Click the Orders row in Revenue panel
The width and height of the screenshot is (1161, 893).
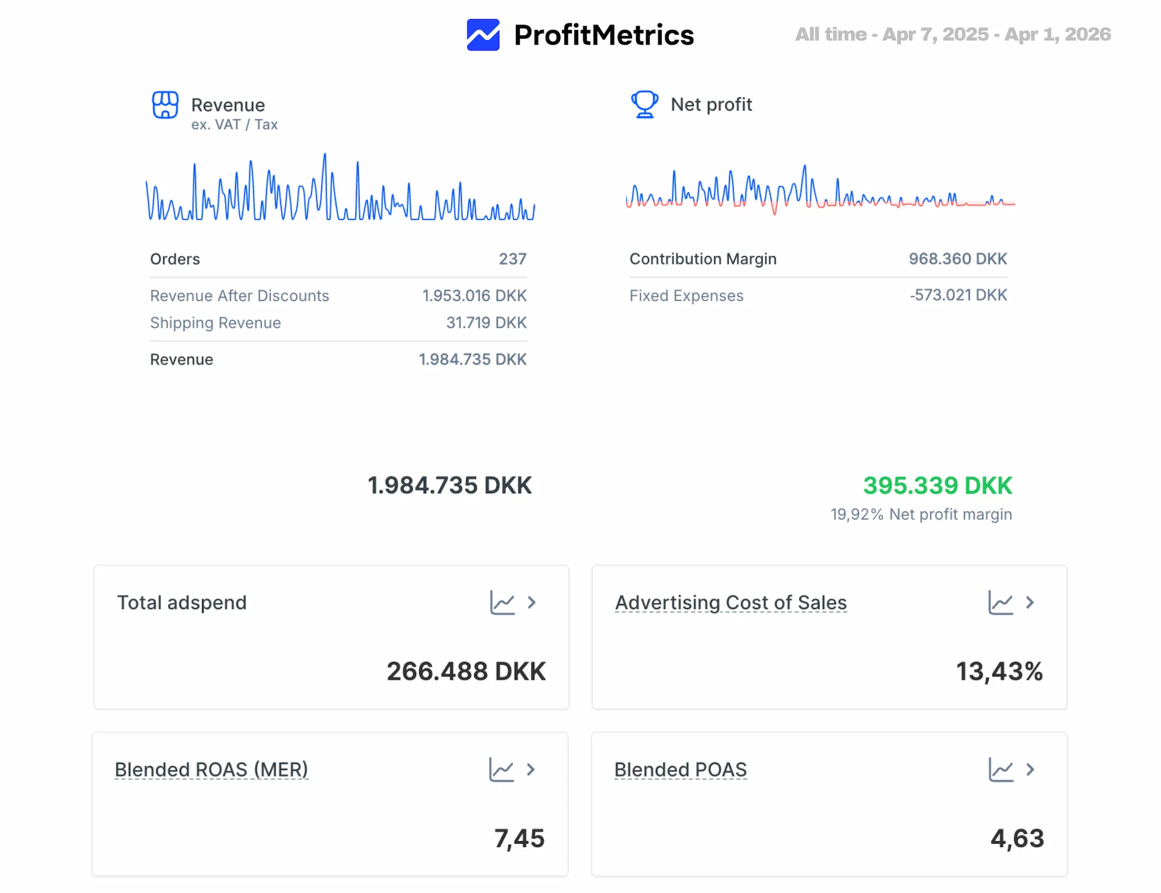coord(338,259)
